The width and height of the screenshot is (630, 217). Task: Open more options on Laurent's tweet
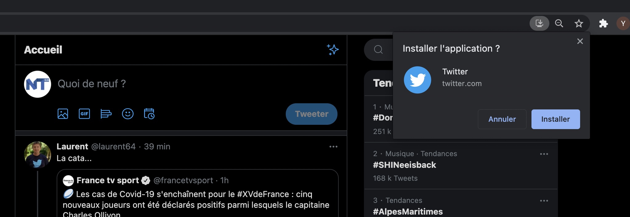click(333, 147)
